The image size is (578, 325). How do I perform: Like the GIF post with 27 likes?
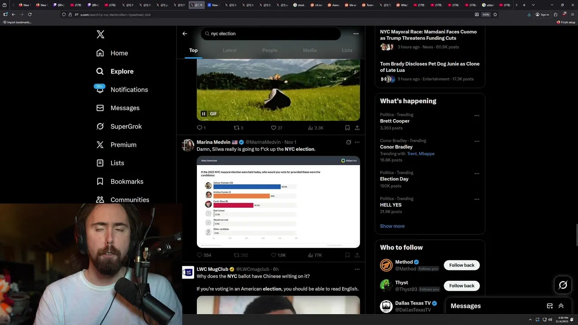click(276, 128)
